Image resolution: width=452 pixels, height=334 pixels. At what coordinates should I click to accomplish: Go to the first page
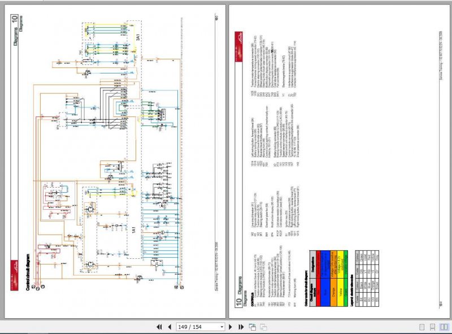click(158, 327)
